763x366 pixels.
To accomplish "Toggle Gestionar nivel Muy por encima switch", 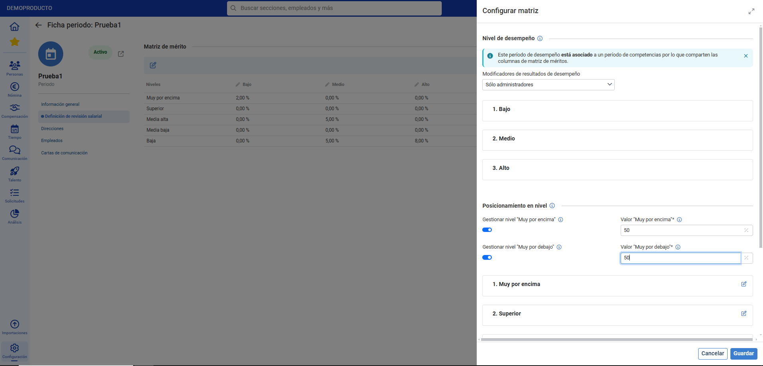I will (487, 230).
